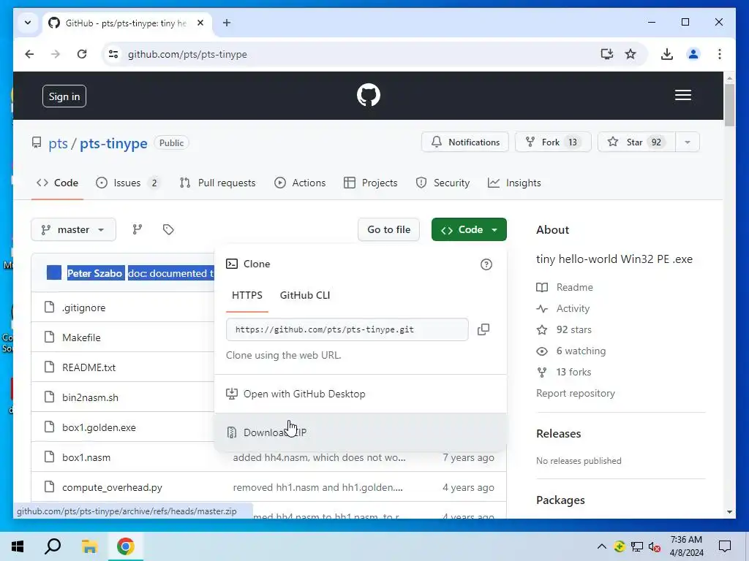
Task: Open the Makefile file
Action: (81, 337)
